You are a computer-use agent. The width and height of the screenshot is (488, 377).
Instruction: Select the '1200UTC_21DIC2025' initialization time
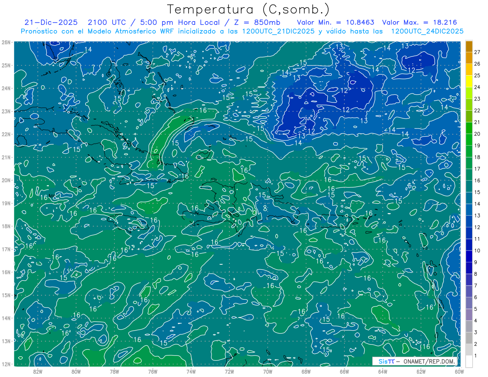[x=278, y=31]
